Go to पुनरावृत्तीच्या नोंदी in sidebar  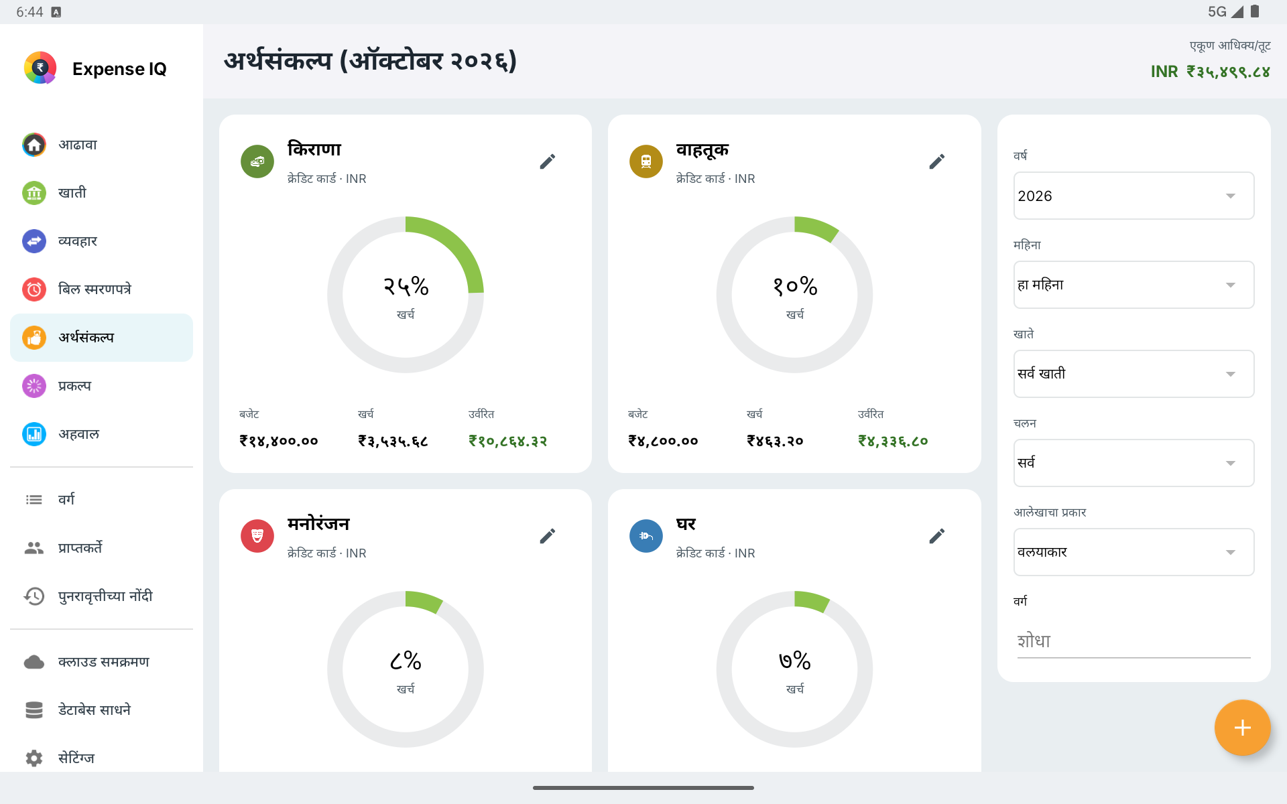[101, 596]
